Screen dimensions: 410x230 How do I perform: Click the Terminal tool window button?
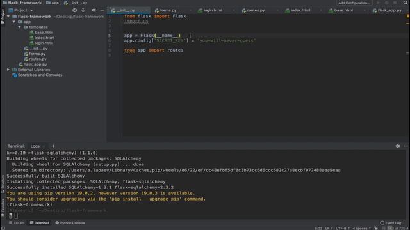tap(39, 223)
